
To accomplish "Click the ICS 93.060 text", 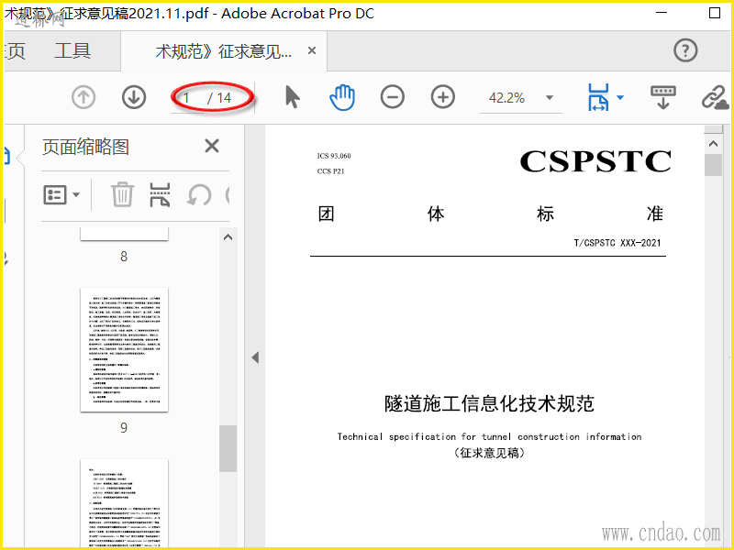I will (334, 156).
